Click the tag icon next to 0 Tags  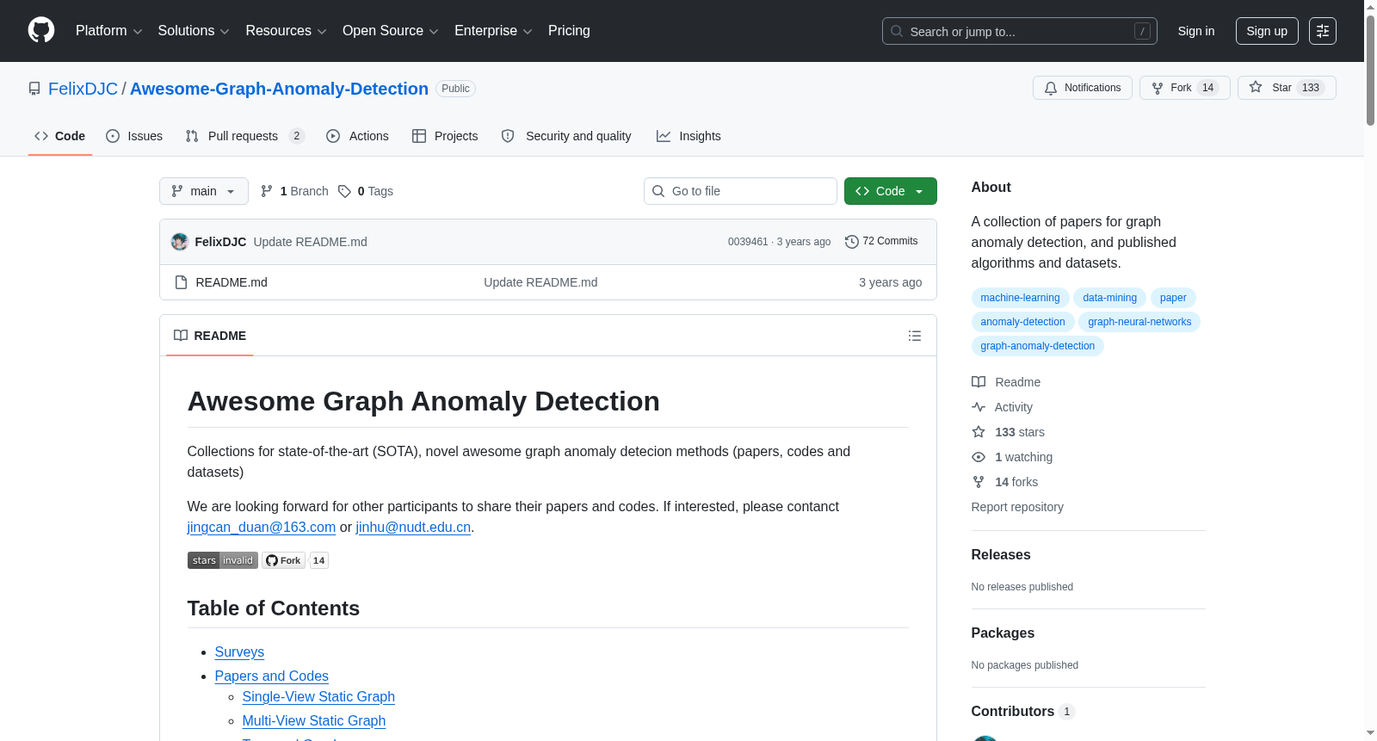point(344,191)
